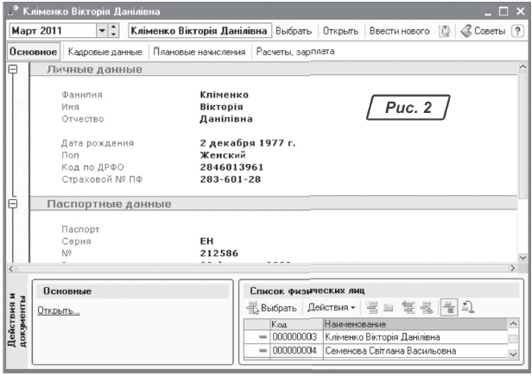Viewport: 532px width, 376px height.
Task: Click the help question mark icon
Action: [x=517, y=30]
